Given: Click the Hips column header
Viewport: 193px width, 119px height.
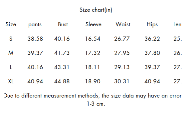Looking at the screenshot, I should point(152,24).
